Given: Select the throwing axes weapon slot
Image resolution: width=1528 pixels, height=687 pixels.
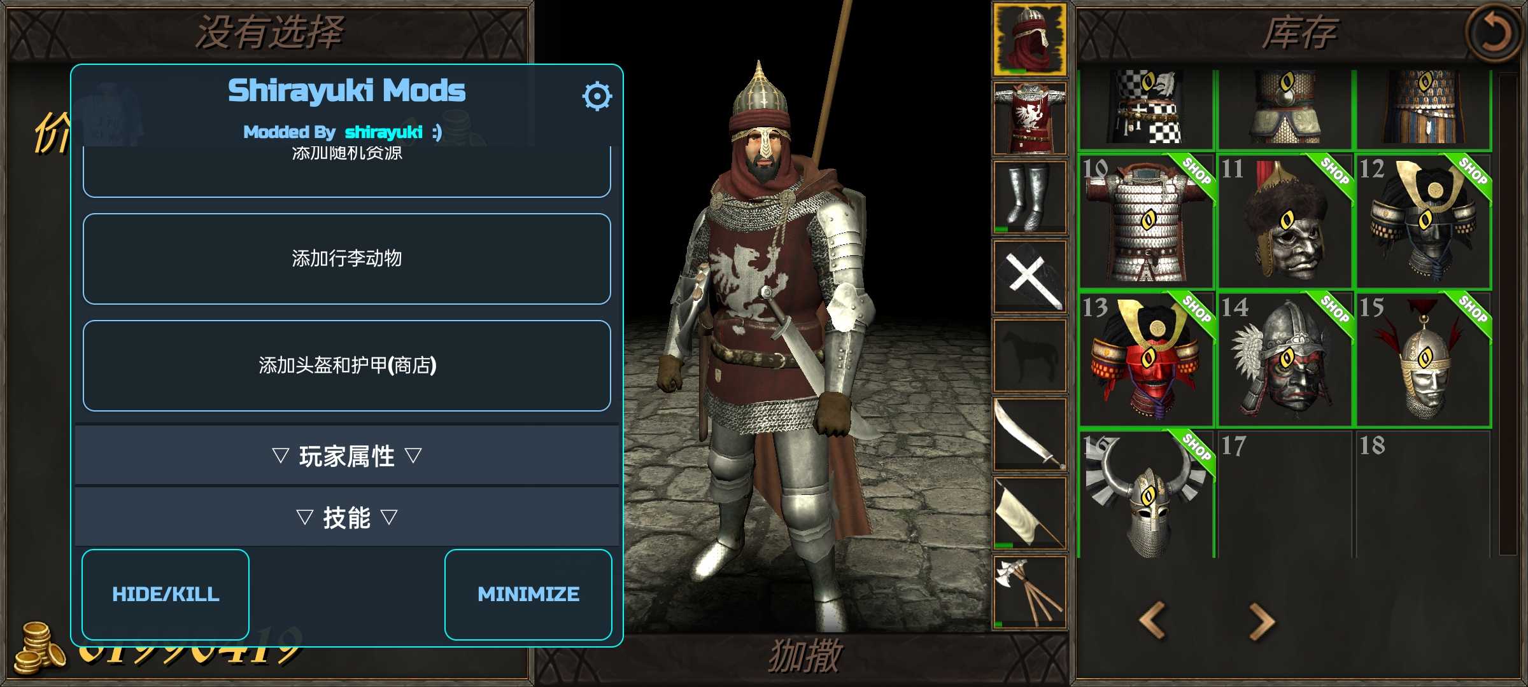Looking at the screenshot, I should click(x=1029, y=592).
